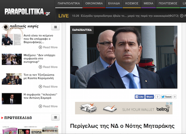186x134 pixels.
Task: Open the ΟΙΚΟΝΟΜΙΑ menu tab
Action: click(x=94, y=3)
